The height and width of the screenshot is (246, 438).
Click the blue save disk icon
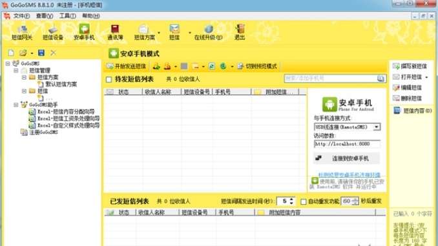tap(41, 53)
